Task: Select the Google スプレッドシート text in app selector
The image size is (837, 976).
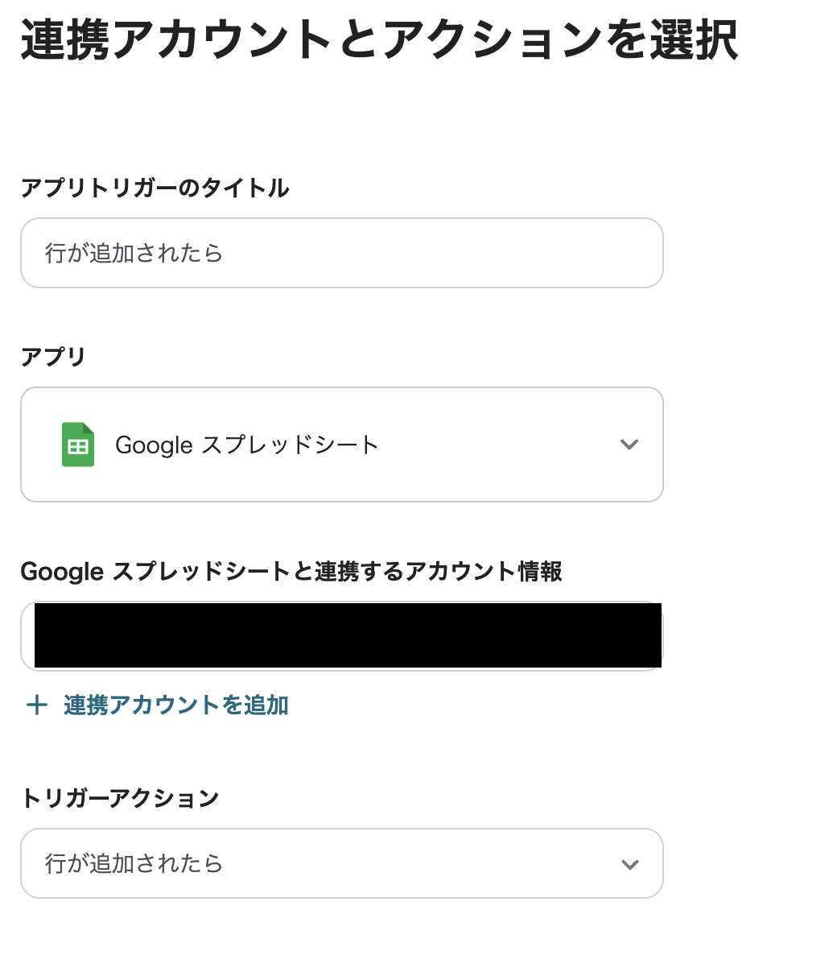Action: click(x=247, y=445)
